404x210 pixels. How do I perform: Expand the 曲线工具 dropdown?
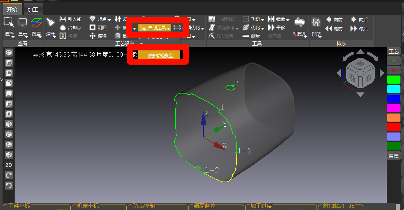click(168, 28)
